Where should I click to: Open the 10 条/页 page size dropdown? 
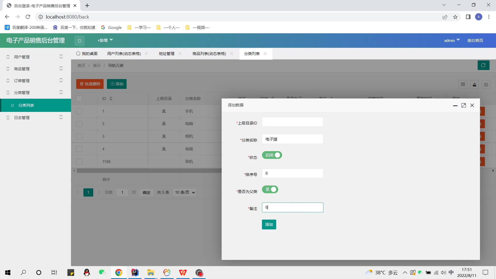pos(185,192)
